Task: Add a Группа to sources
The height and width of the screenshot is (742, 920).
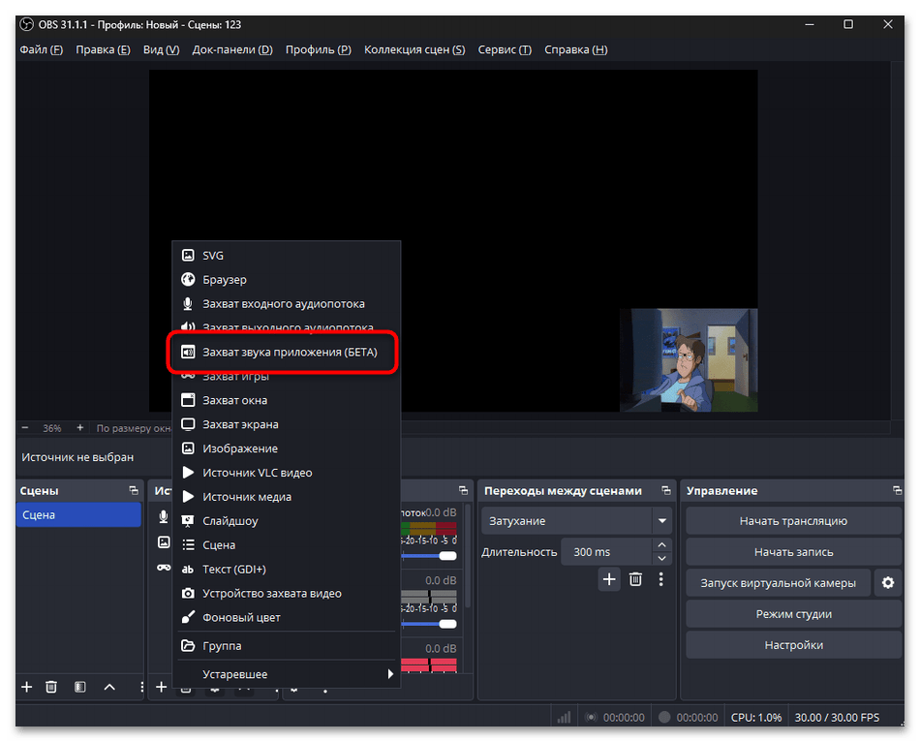Action: [x=287, y=646]
